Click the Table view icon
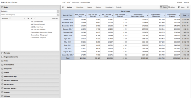 pyautogui.click(x=161, y=7)
